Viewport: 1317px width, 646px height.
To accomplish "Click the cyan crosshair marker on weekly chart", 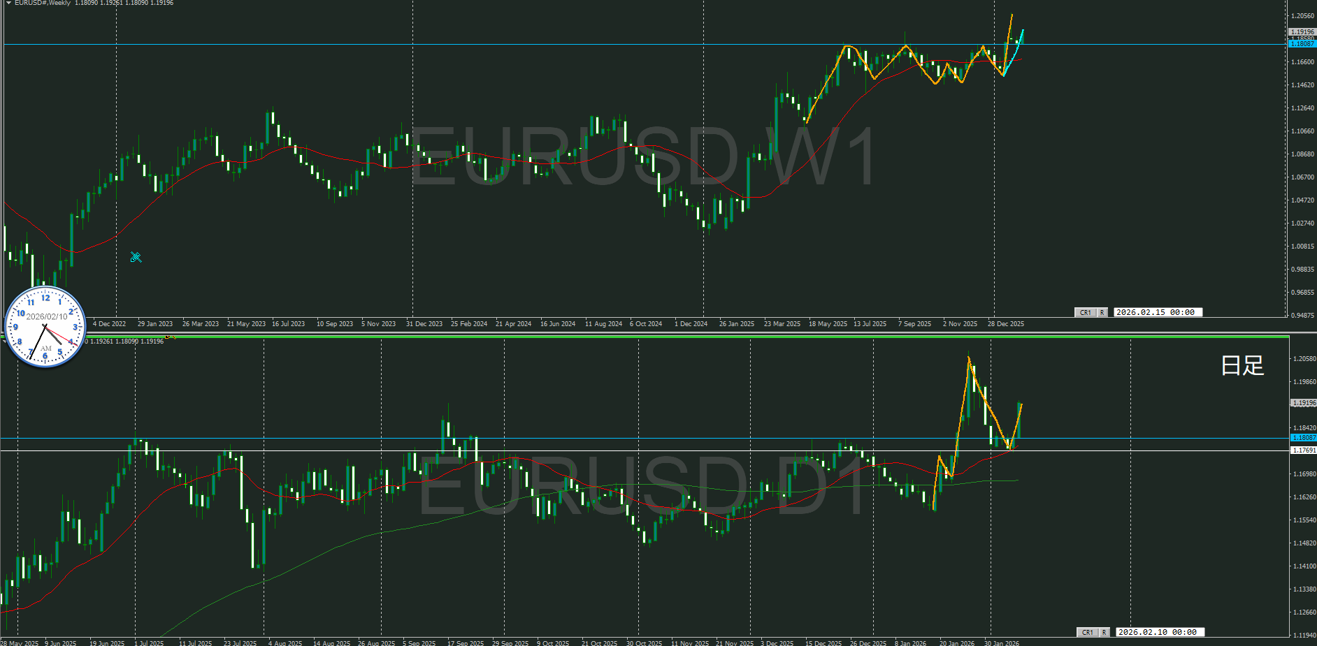I will (x=136, y=258).
